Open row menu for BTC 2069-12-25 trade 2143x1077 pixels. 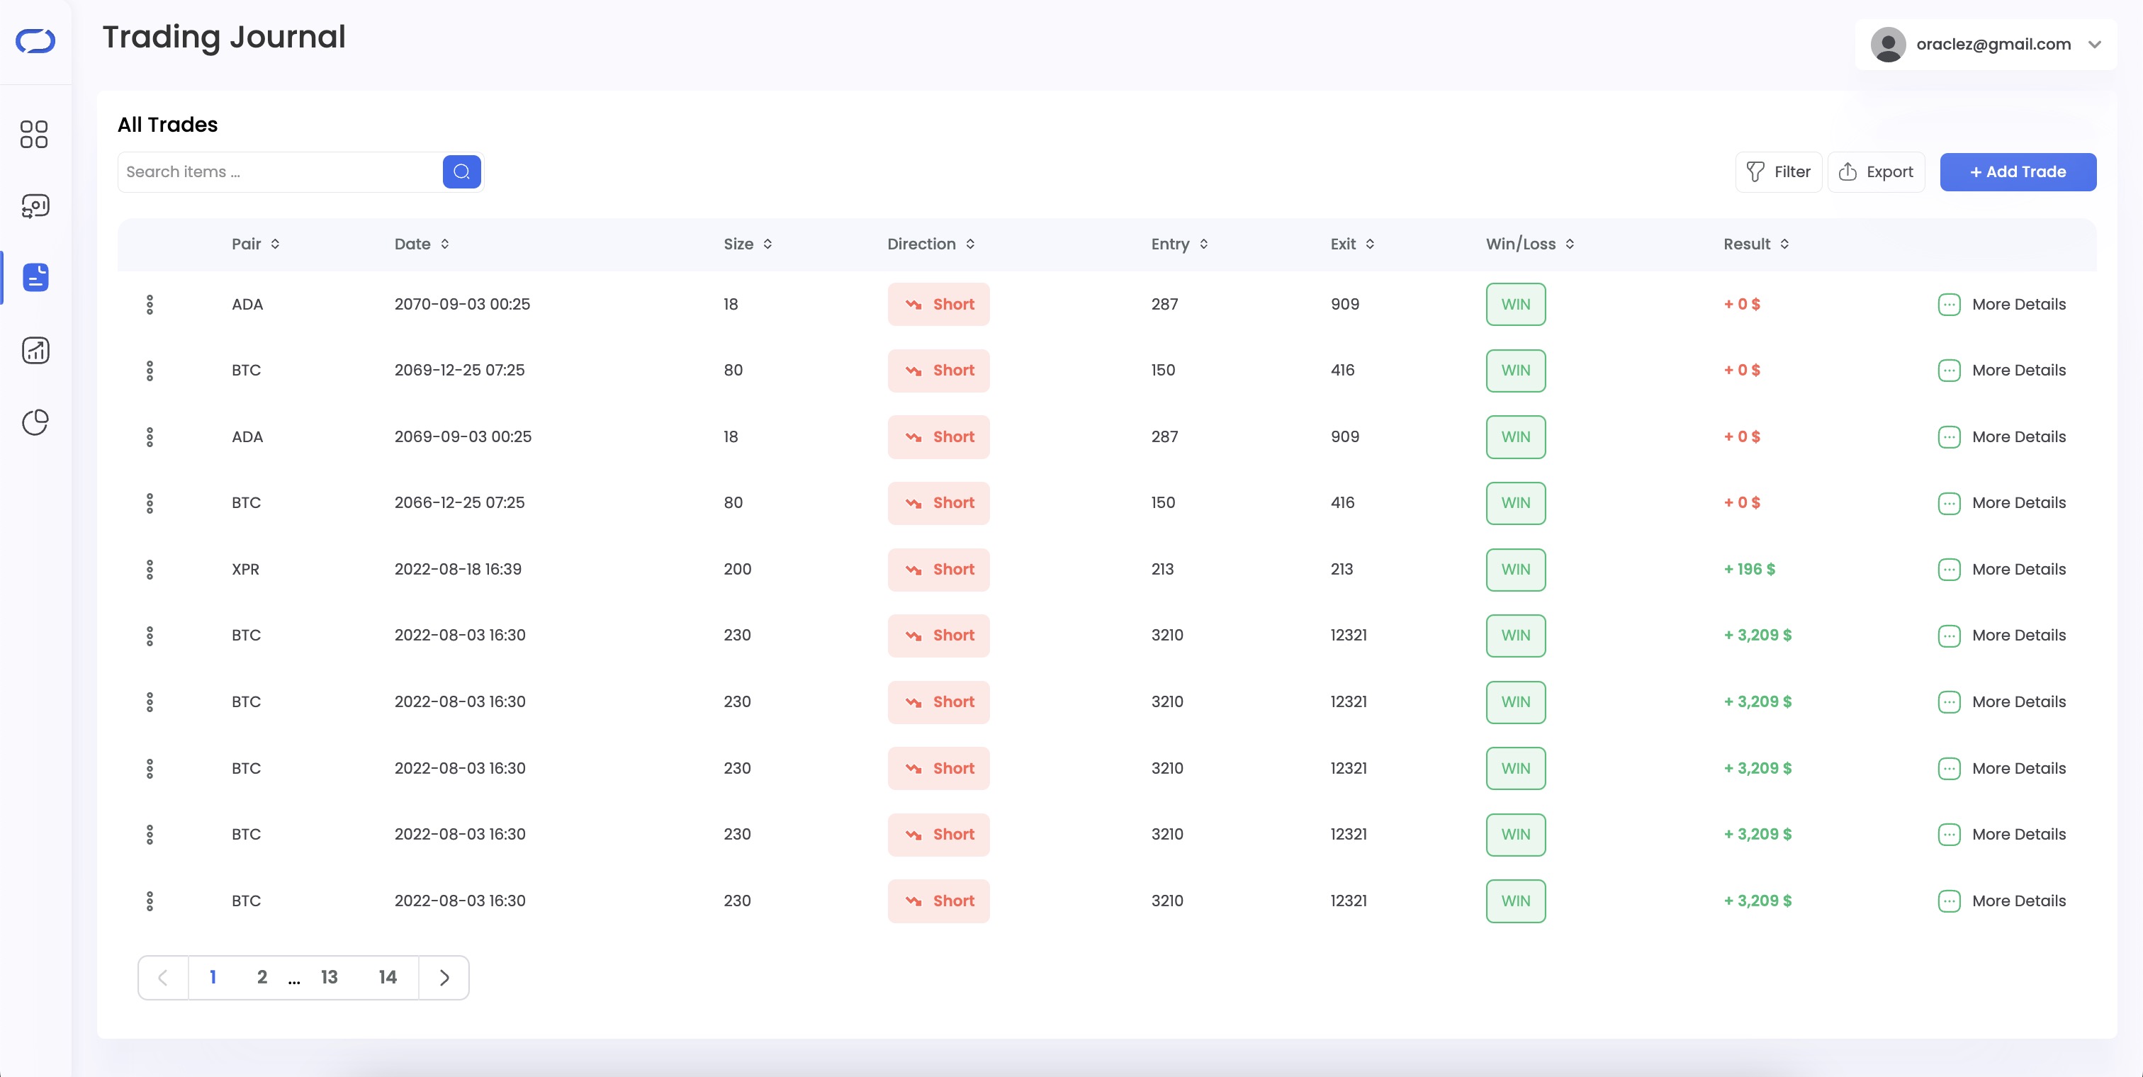pyautogui.click(x=150, y=370)
